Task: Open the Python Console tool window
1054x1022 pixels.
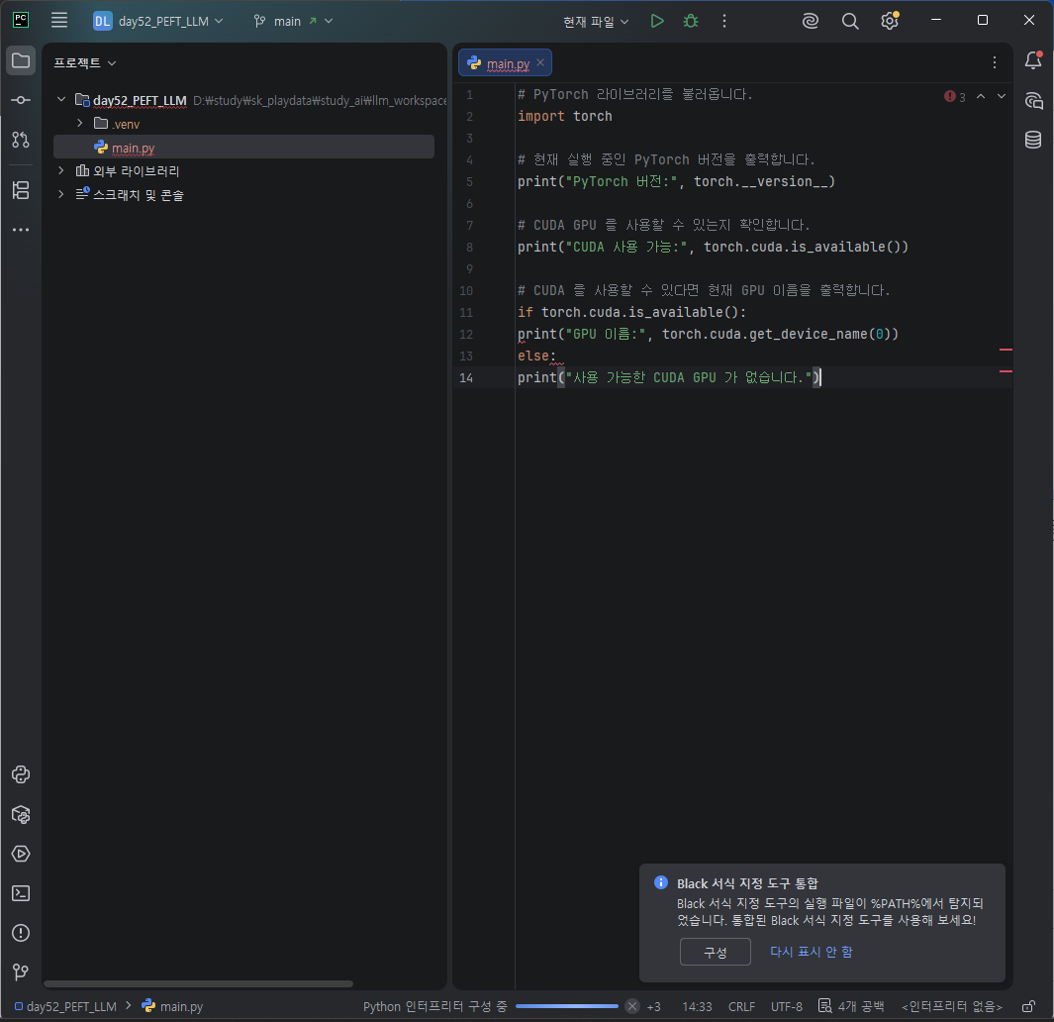Action: (x=21, y=774)
